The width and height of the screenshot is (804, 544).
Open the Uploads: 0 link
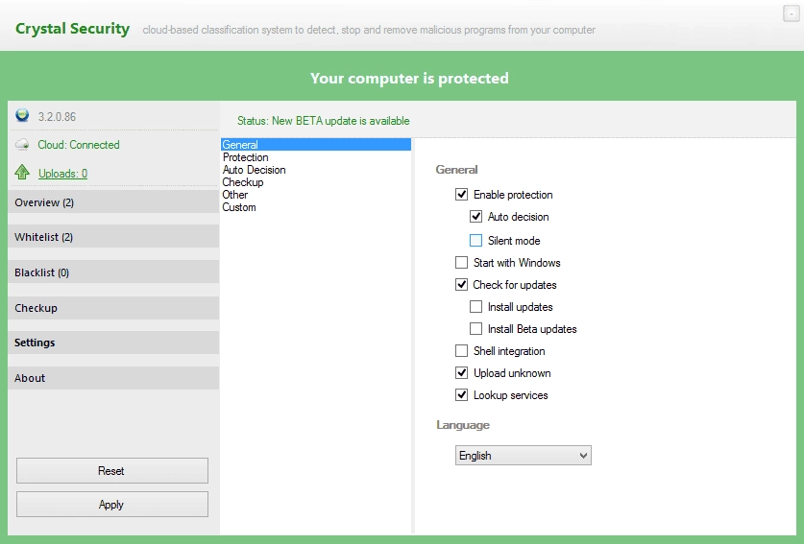tap(62, 174)
